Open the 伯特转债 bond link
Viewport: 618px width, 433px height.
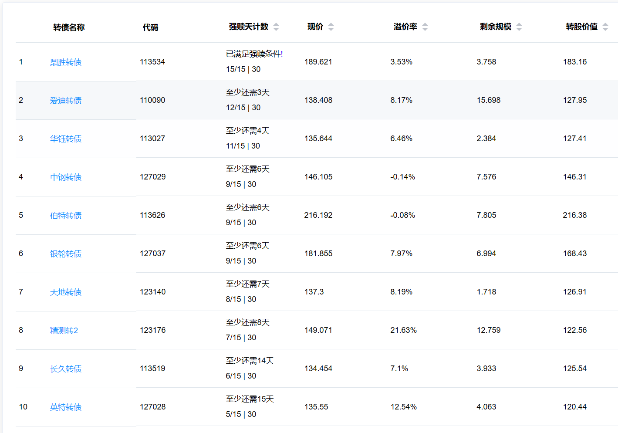(66, 216)
